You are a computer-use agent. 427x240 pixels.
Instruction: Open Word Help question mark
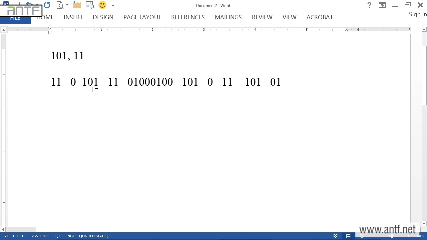coord(369,5)
